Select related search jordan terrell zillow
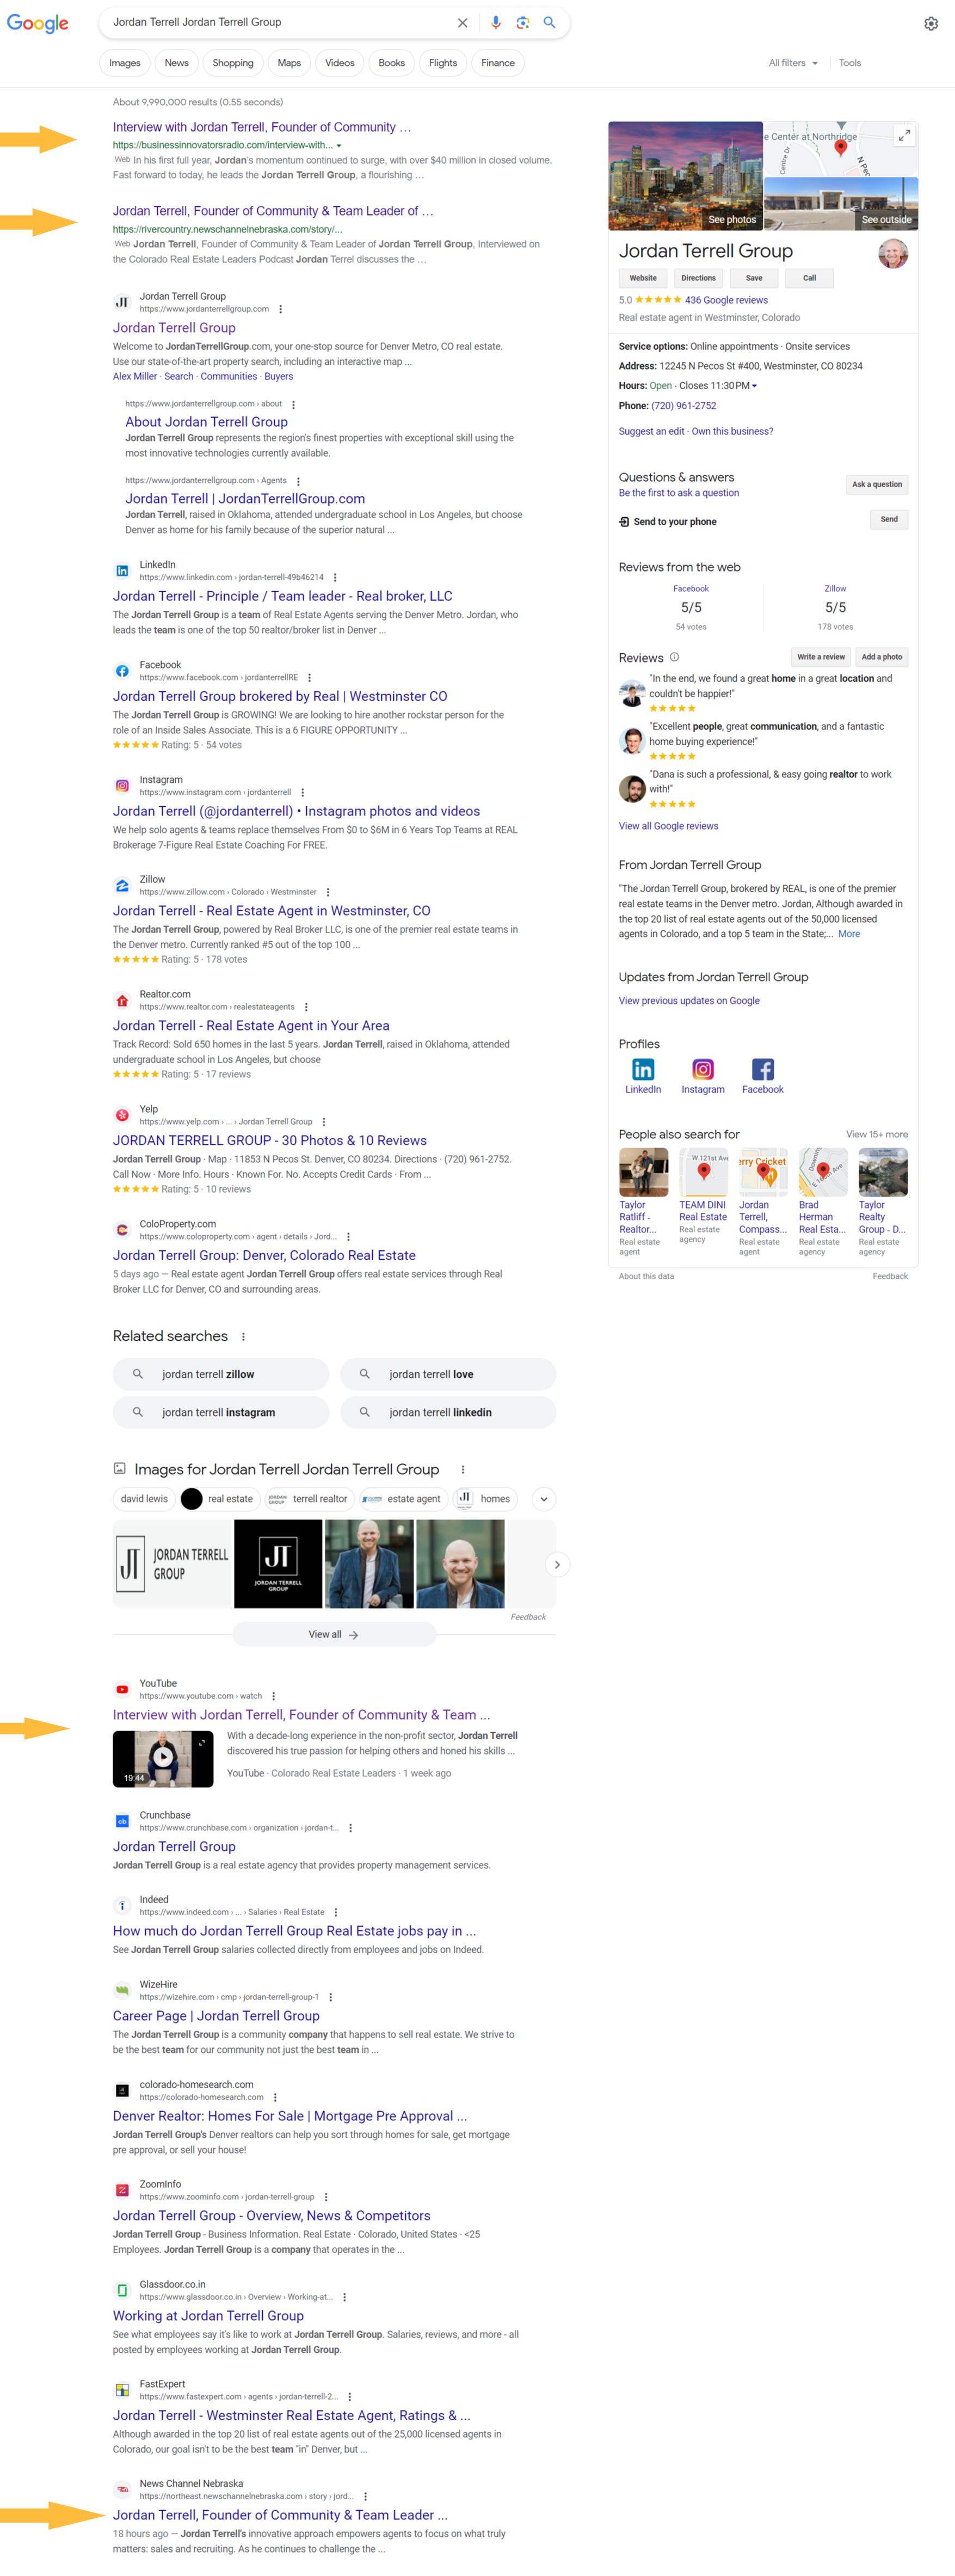Screen dimensions: 955x2576 [221, 1374]
